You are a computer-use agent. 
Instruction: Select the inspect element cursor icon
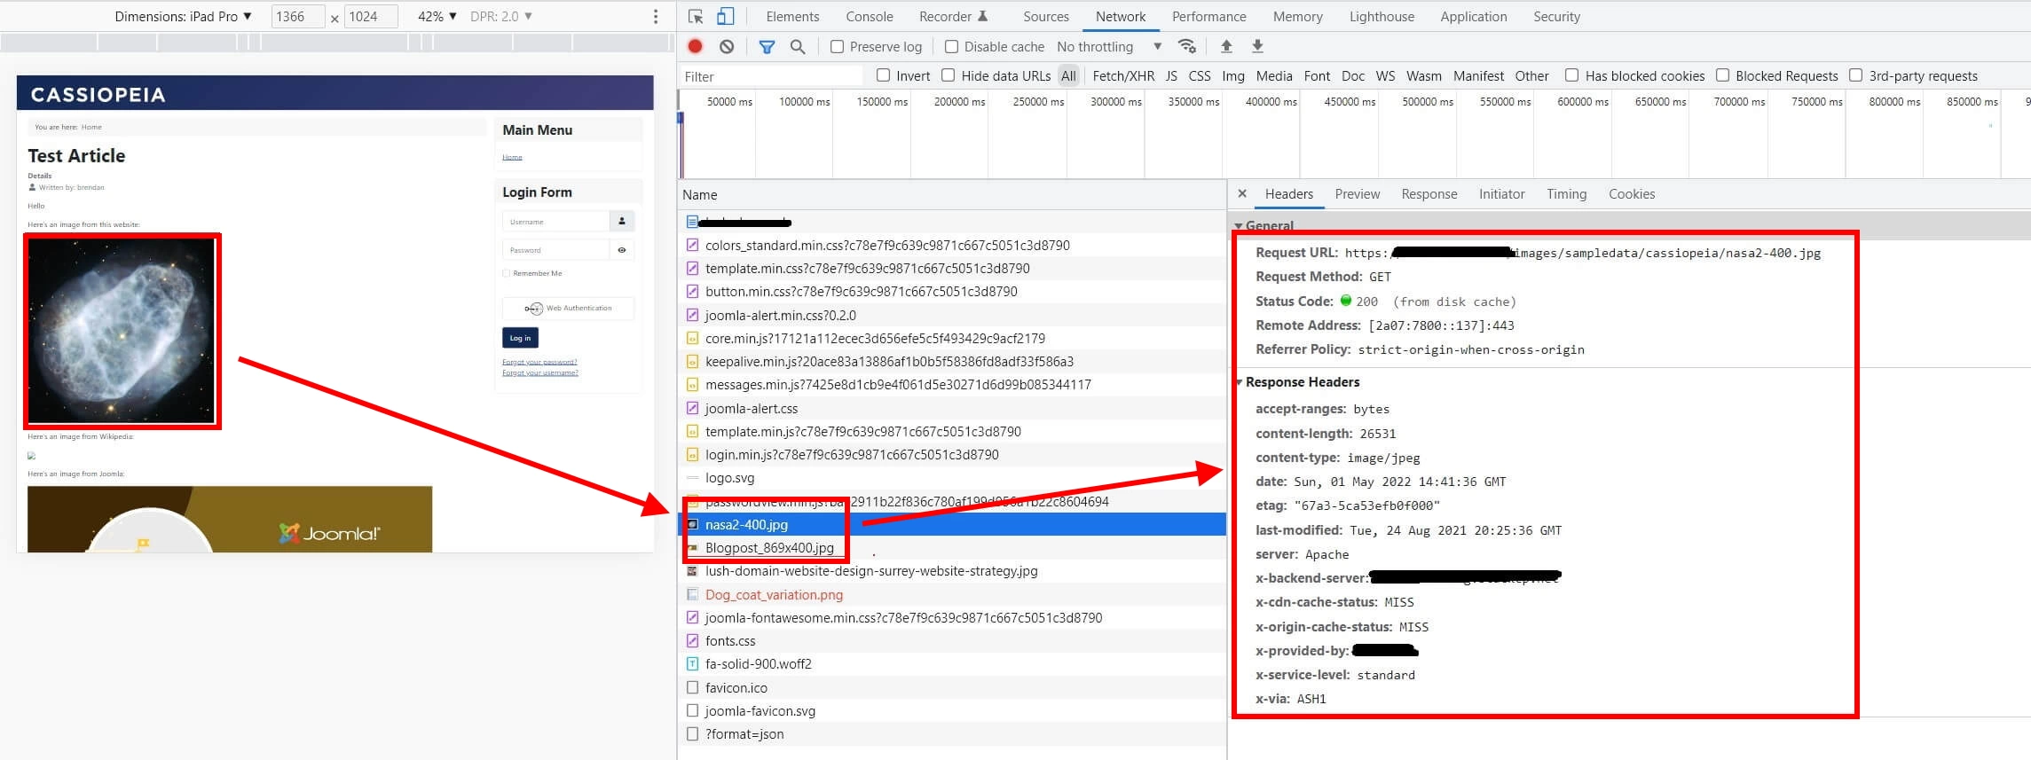click(696, 16)
